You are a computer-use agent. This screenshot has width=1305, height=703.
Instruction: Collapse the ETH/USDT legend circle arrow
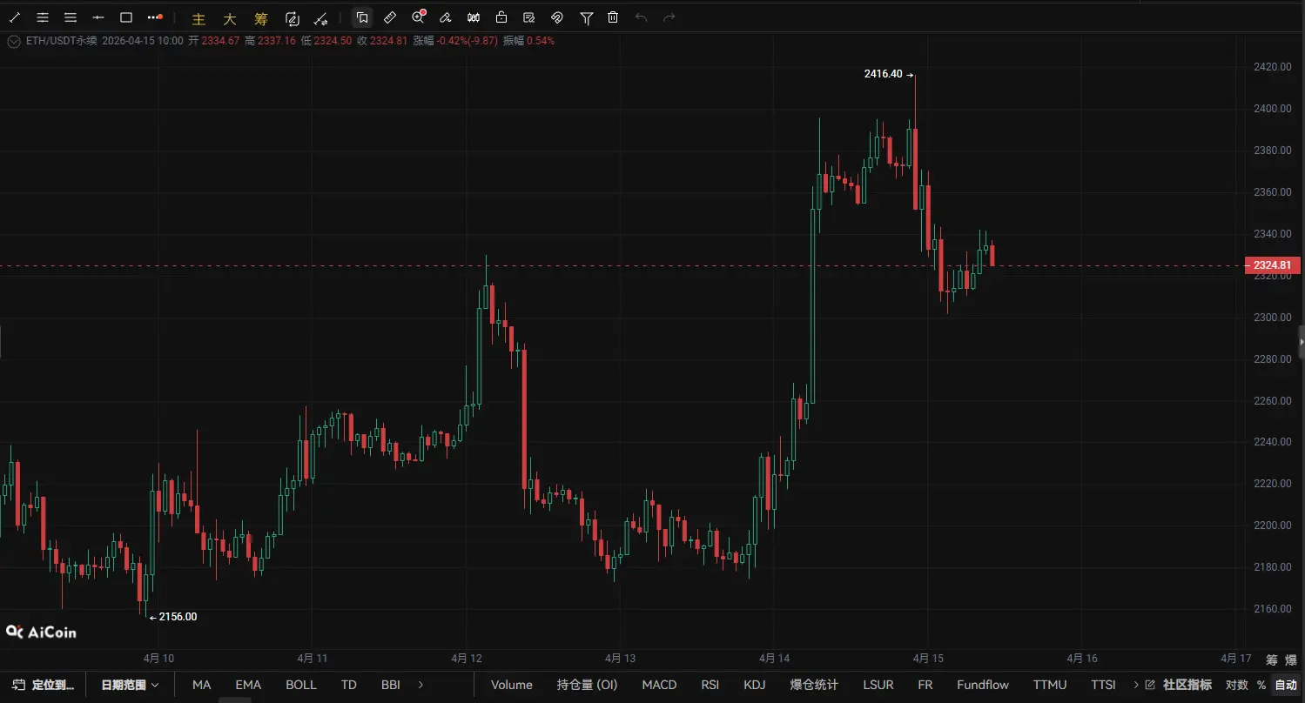click(x=13, y=41)
